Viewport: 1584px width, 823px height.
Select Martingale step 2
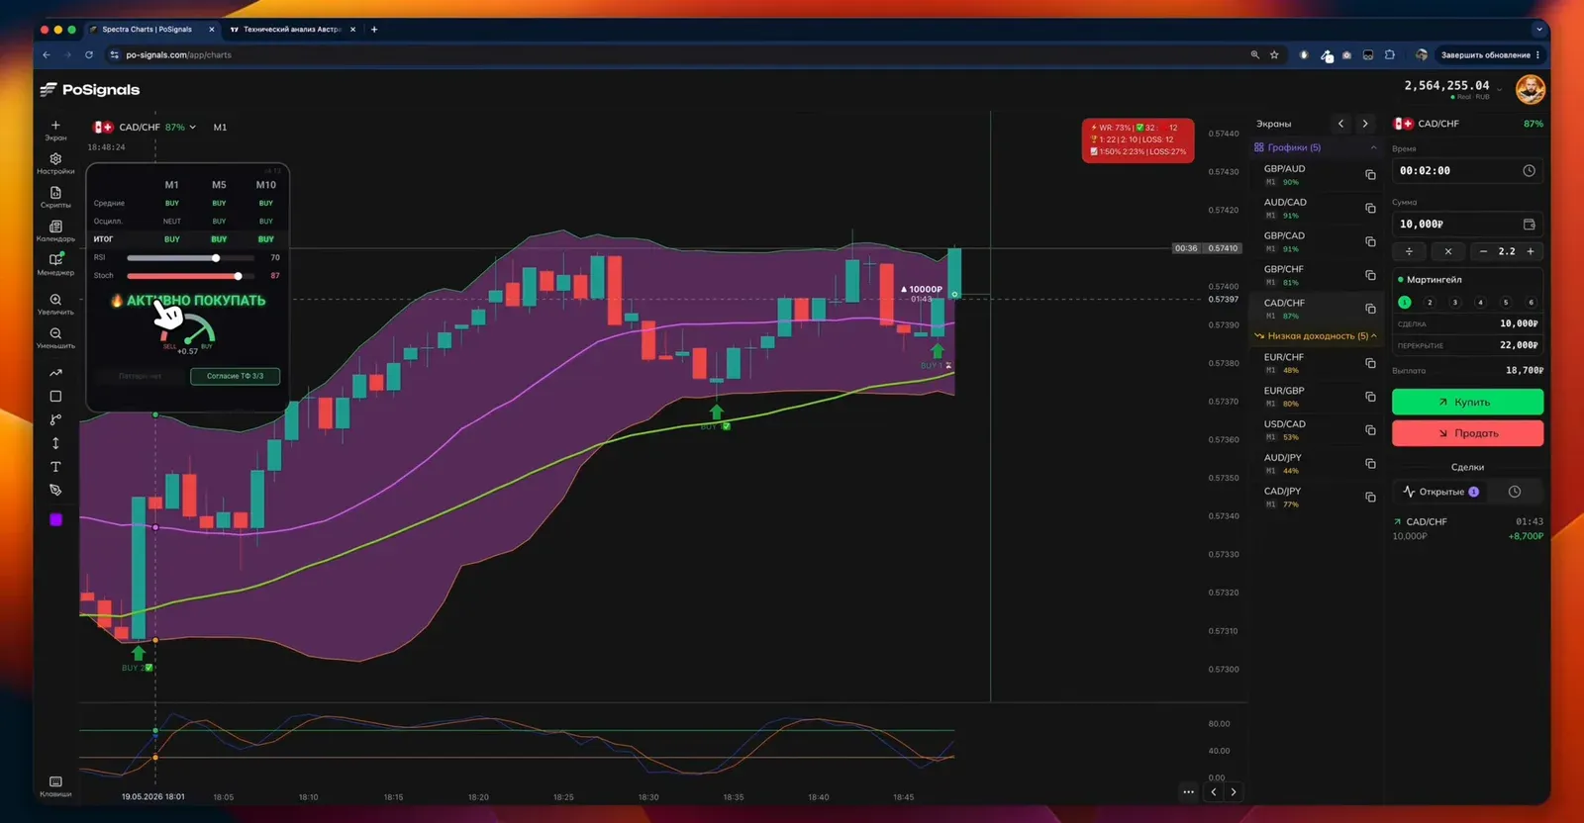point(1430,303)
